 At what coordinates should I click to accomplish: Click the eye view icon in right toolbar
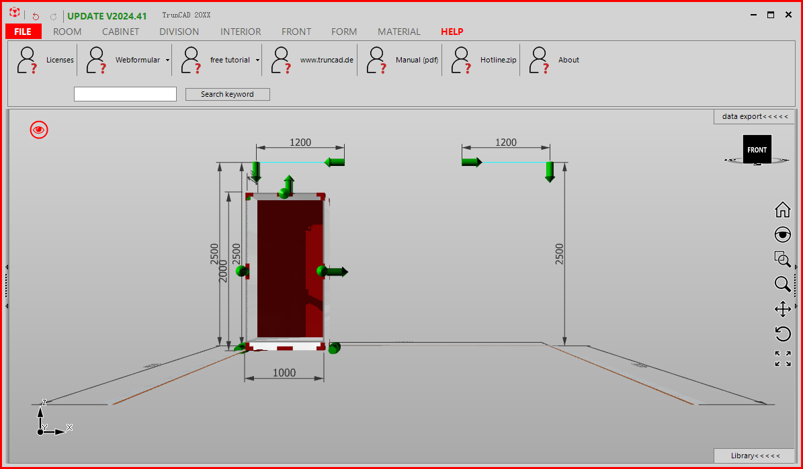[x=782, y=234]
